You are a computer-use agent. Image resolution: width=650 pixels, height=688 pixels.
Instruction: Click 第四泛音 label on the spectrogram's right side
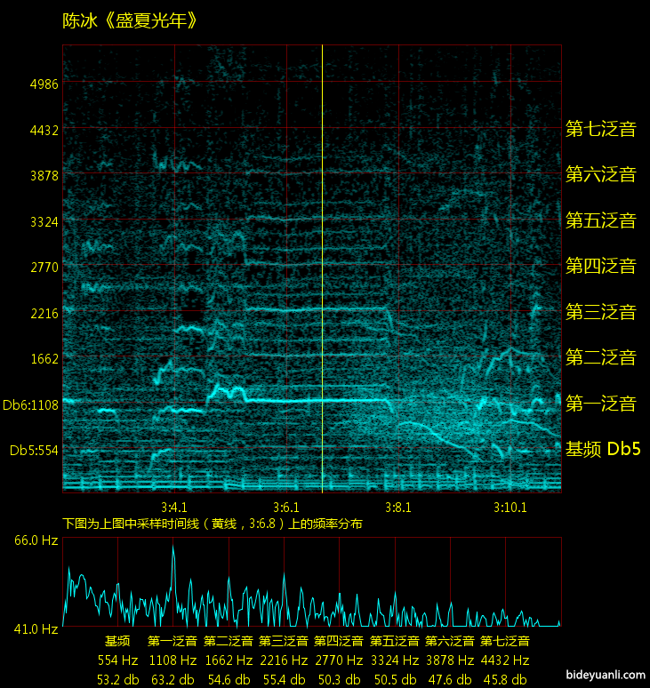click(601, 266)
